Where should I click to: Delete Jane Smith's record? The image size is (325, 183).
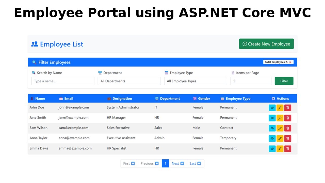288,118
